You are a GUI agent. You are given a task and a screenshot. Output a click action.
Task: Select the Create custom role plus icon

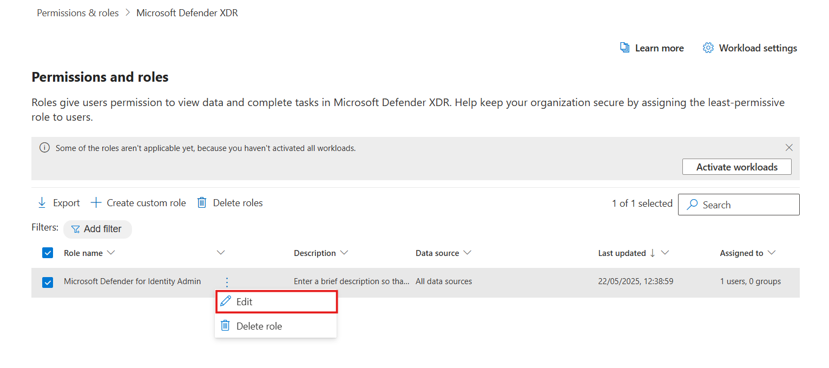click(96, 202)
